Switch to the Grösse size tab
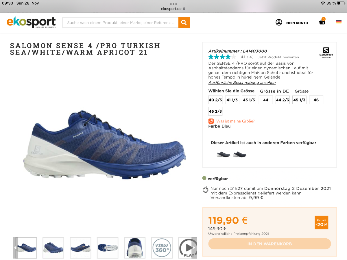Image resolution: width=347 pixels, height=260 pixels. coord(302,91)
